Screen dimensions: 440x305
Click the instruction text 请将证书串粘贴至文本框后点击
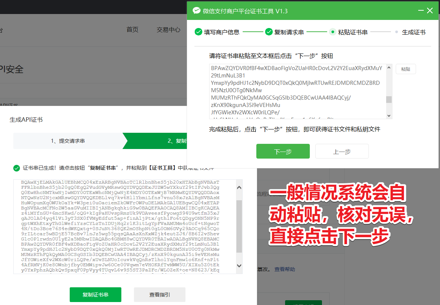271,56
